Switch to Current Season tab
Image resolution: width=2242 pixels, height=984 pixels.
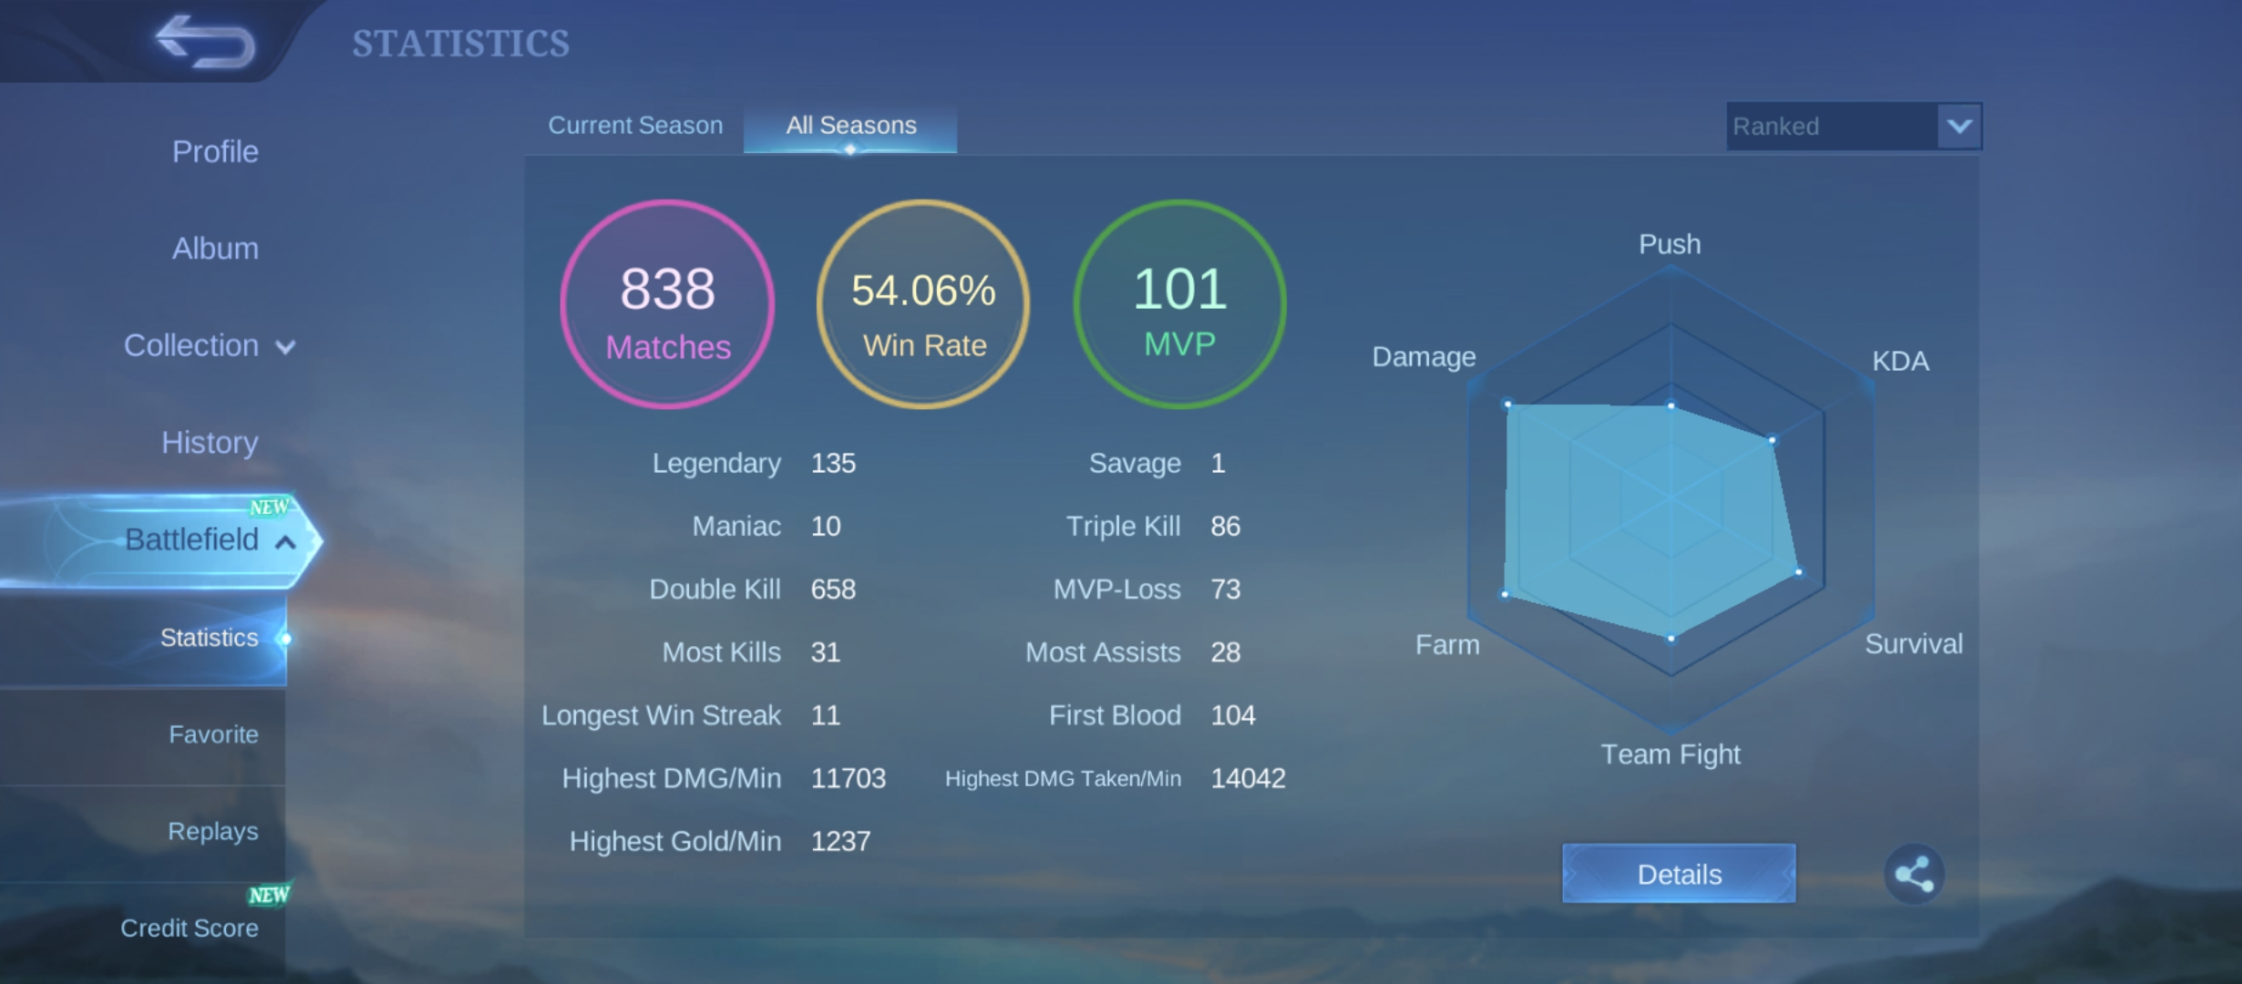click(635, 126)
